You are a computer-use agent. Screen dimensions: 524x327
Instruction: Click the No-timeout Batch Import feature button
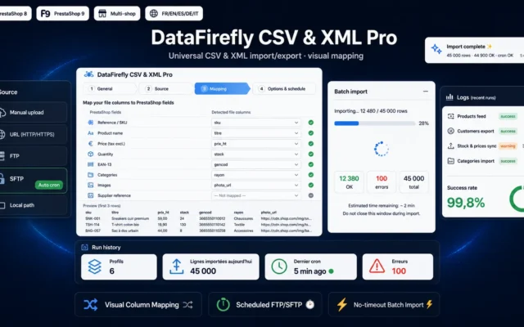point(384,305)
